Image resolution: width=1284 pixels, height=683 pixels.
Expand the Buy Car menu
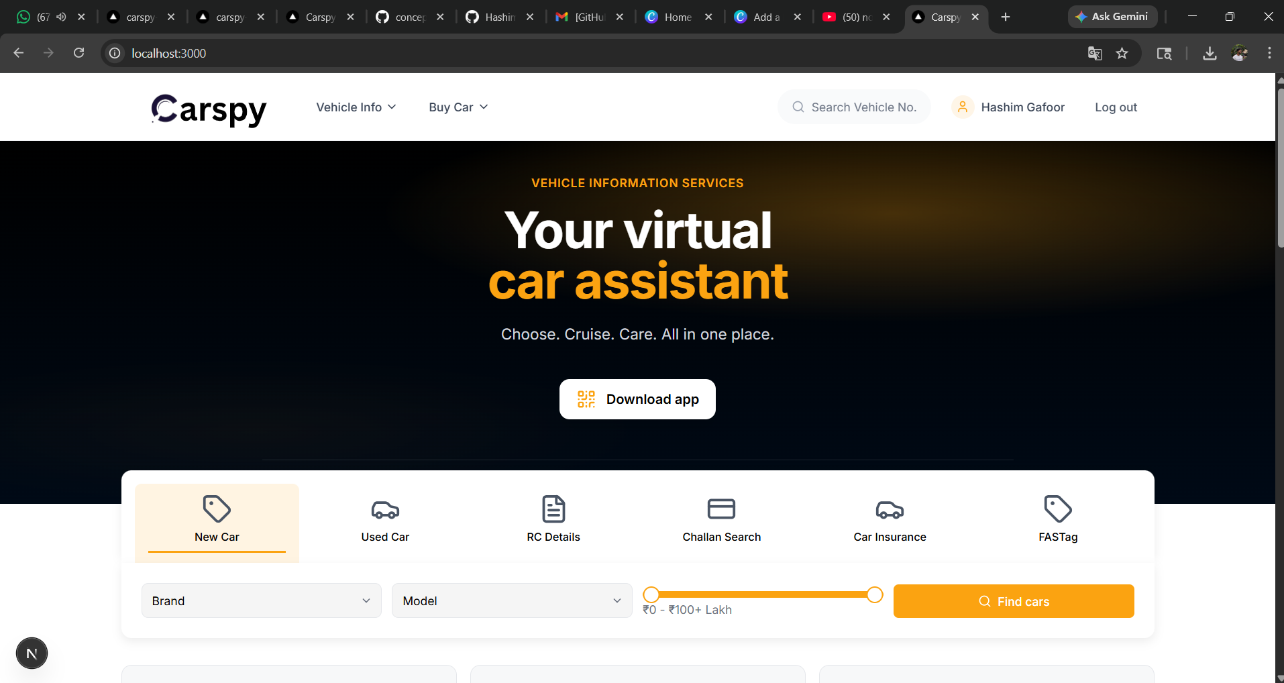458,107
